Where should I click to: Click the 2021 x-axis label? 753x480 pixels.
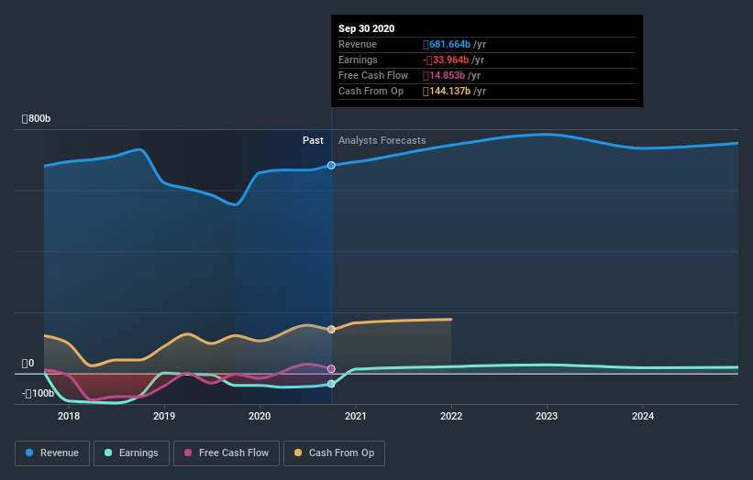coord(355,416)
